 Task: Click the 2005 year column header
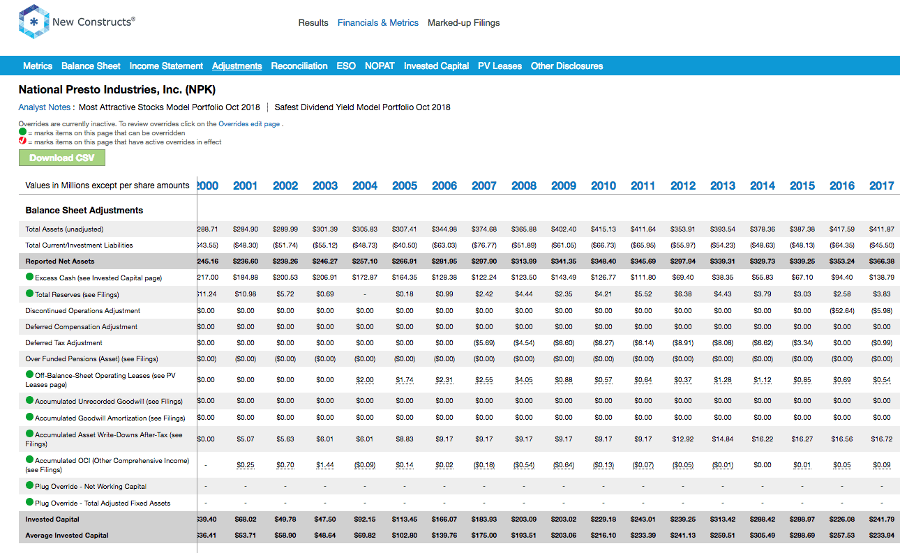click(x=405, y=185)
